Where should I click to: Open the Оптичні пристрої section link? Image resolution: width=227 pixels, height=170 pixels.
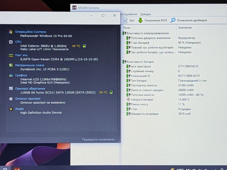[x=28, y=99]
